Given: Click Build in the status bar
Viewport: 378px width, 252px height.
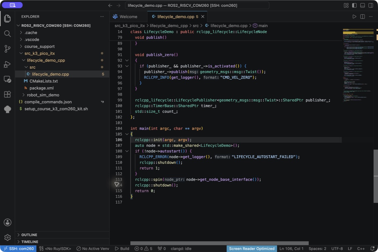Looking at the screenshot, I should pos(122,249).
